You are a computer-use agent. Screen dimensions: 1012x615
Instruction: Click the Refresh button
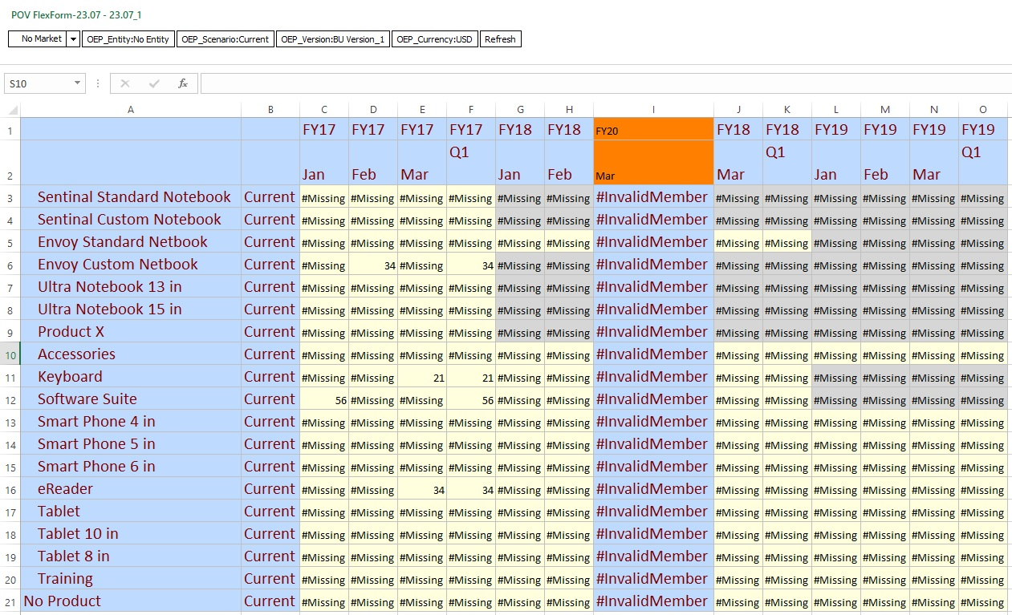click(x=500, y=38)
